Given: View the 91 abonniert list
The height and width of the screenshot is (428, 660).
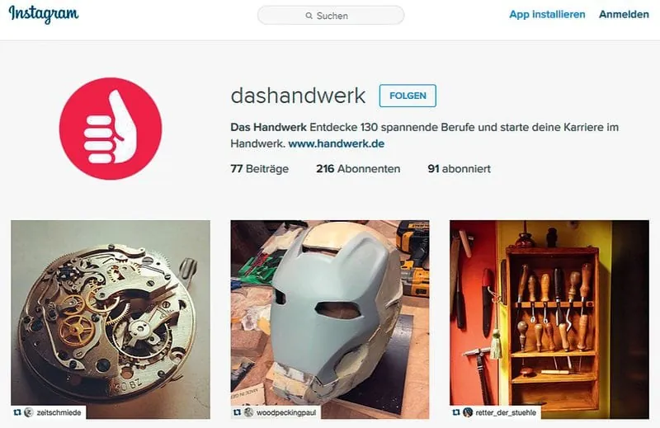Looking at the screenshot, I should tap(460, 169).
